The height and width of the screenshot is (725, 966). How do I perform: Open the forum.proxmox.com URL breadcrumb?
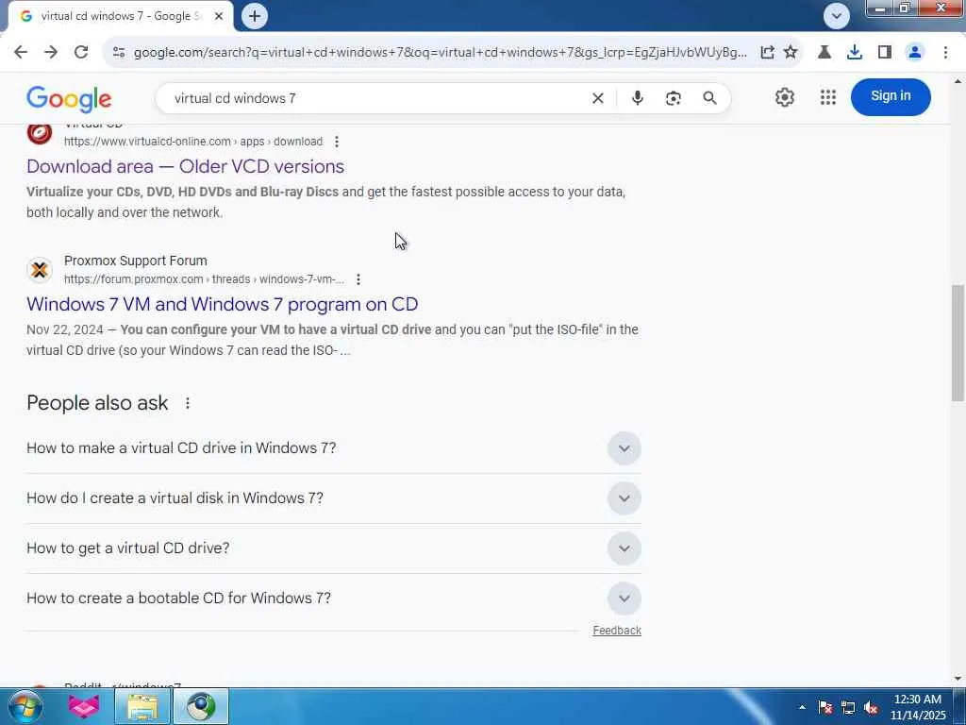coord(204,279)
